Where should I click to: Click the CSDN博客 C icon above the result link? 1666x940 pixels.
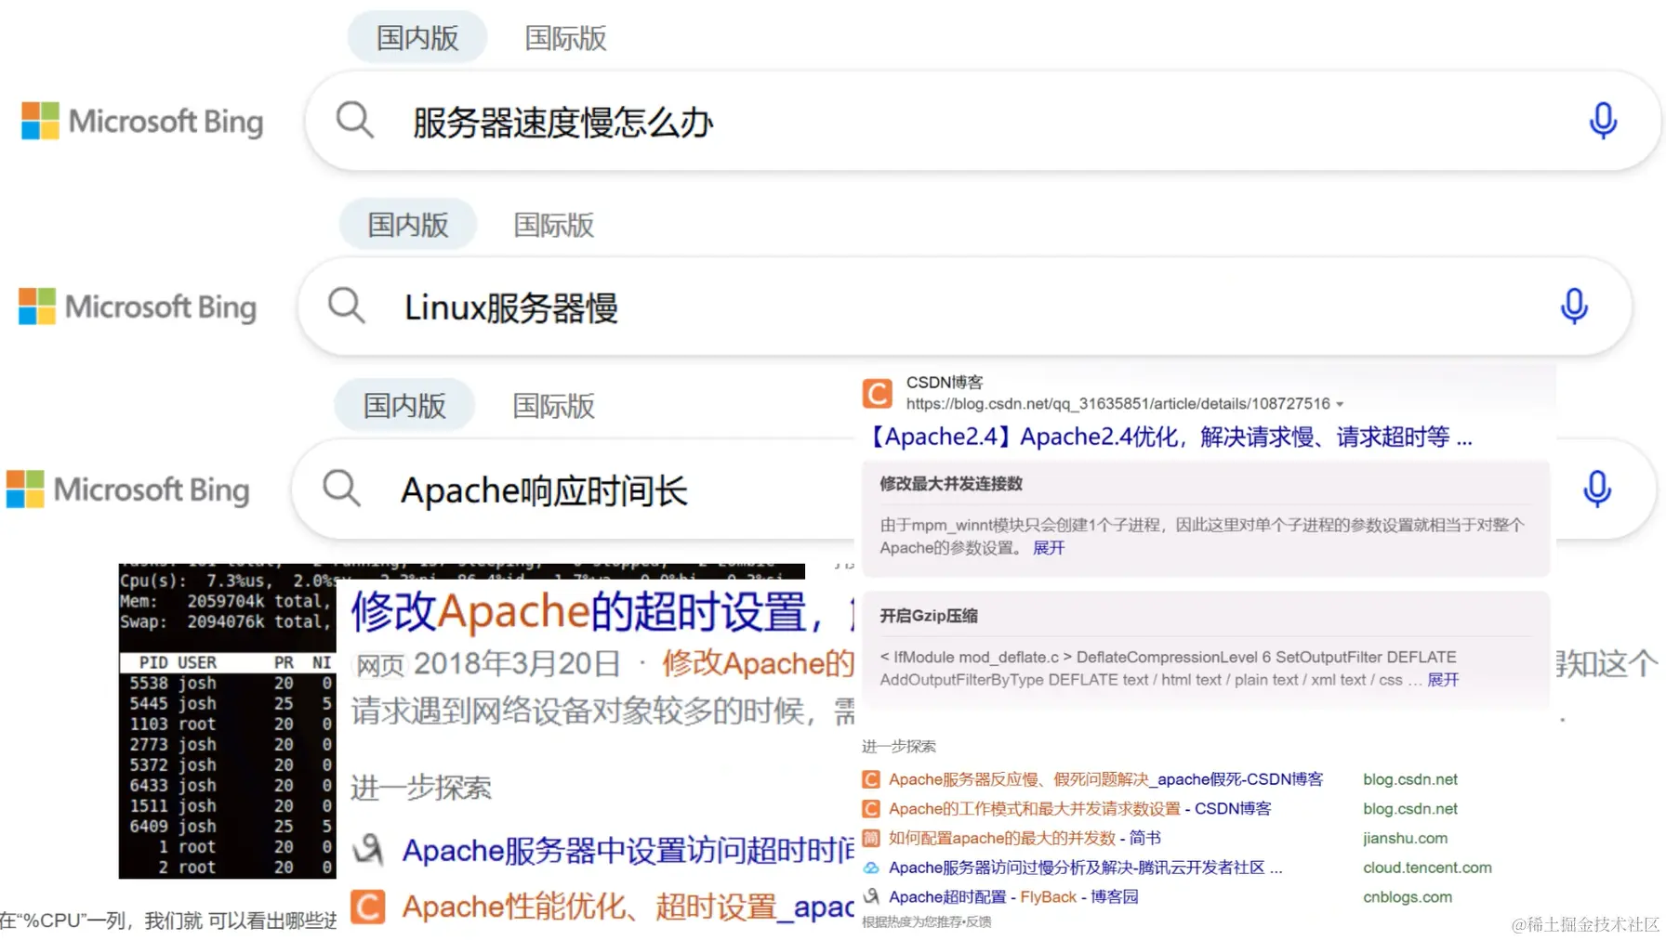pyautogui.click(x=876, y=394)
